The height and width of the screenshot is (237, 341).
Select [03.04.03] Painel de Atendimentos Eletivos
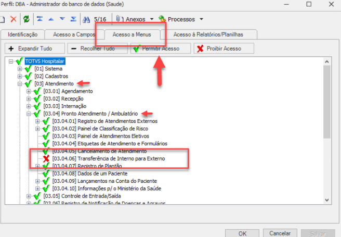[101, 136]
